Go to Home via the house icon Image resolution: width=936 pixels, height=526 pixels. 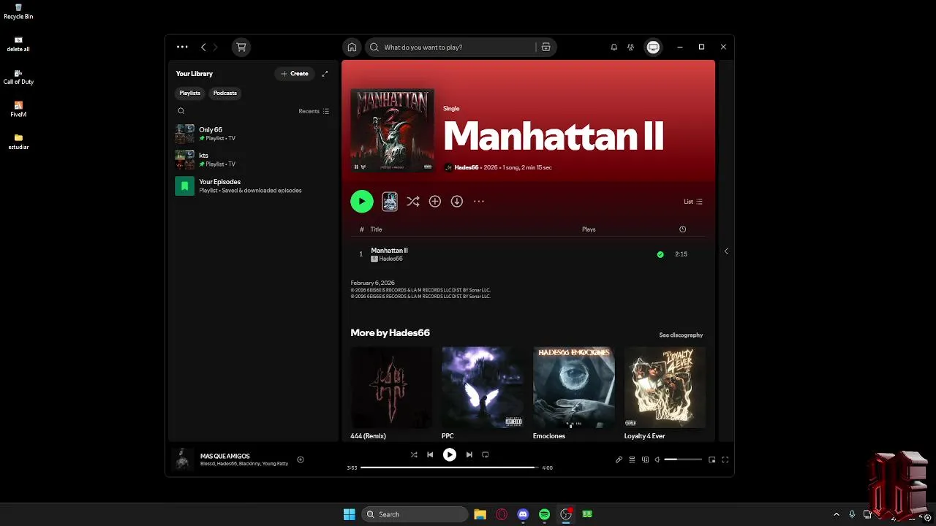(352, 47)
